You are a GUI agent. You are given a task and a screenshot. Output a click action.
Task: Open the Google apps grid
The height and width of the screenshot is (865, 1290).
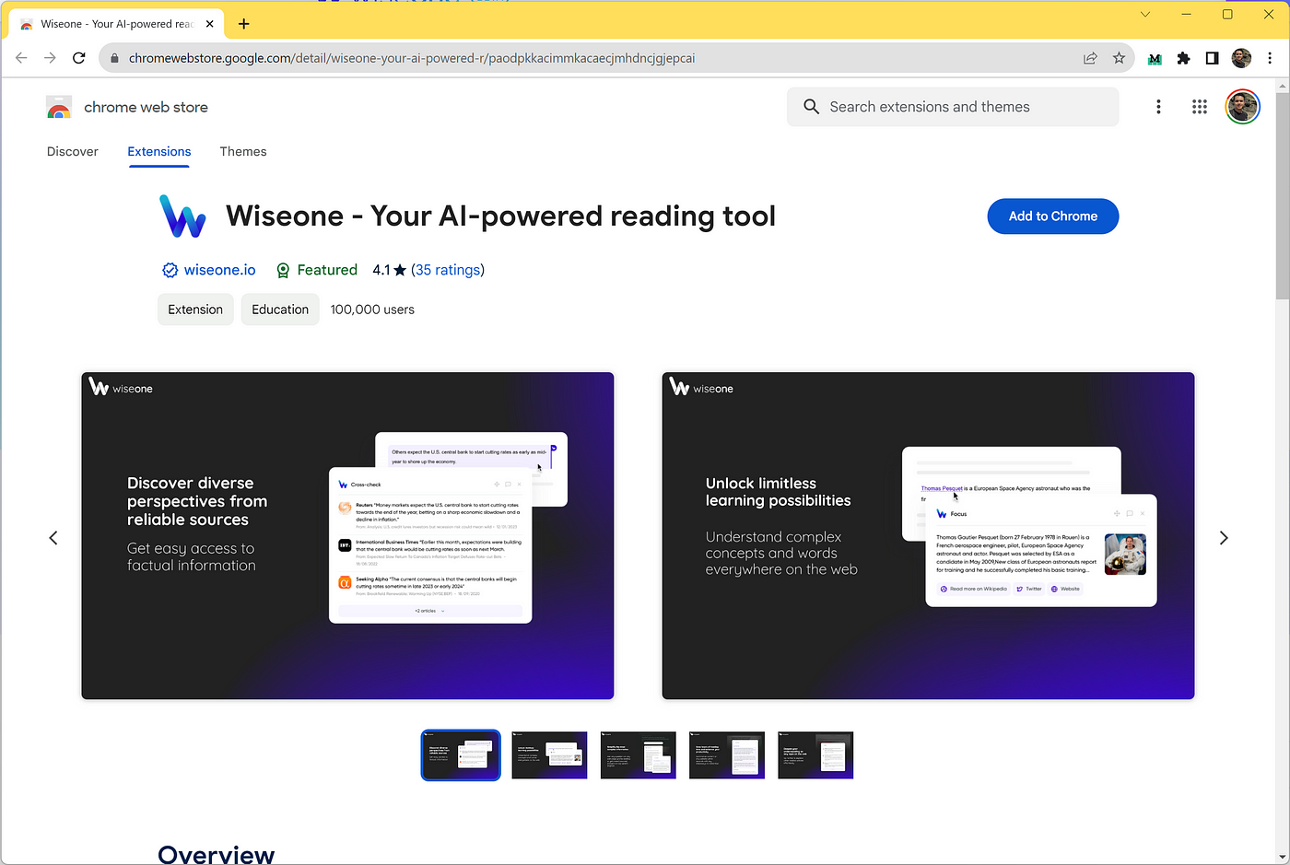[1199, 107]
